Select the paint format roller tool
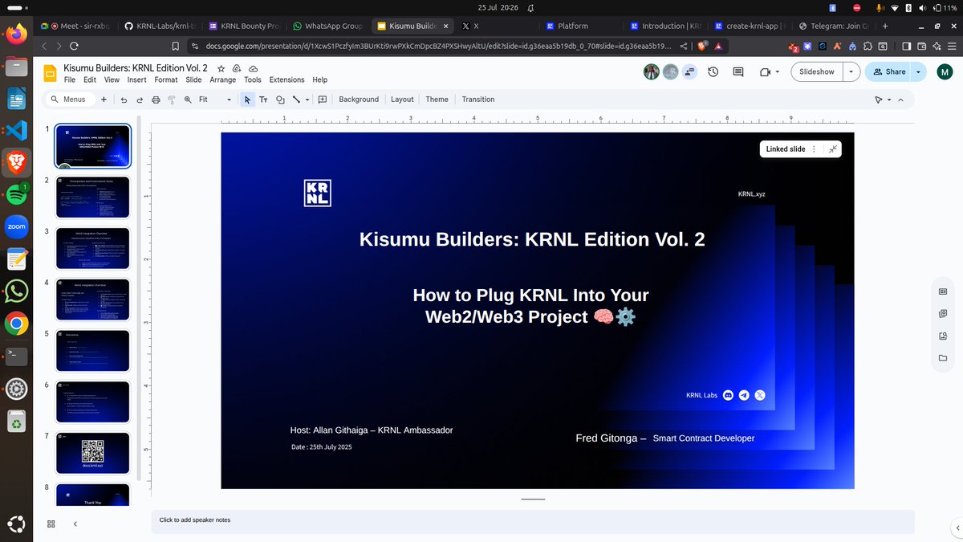Viewport: 963px width, 542px height. [x=172, y=100]
